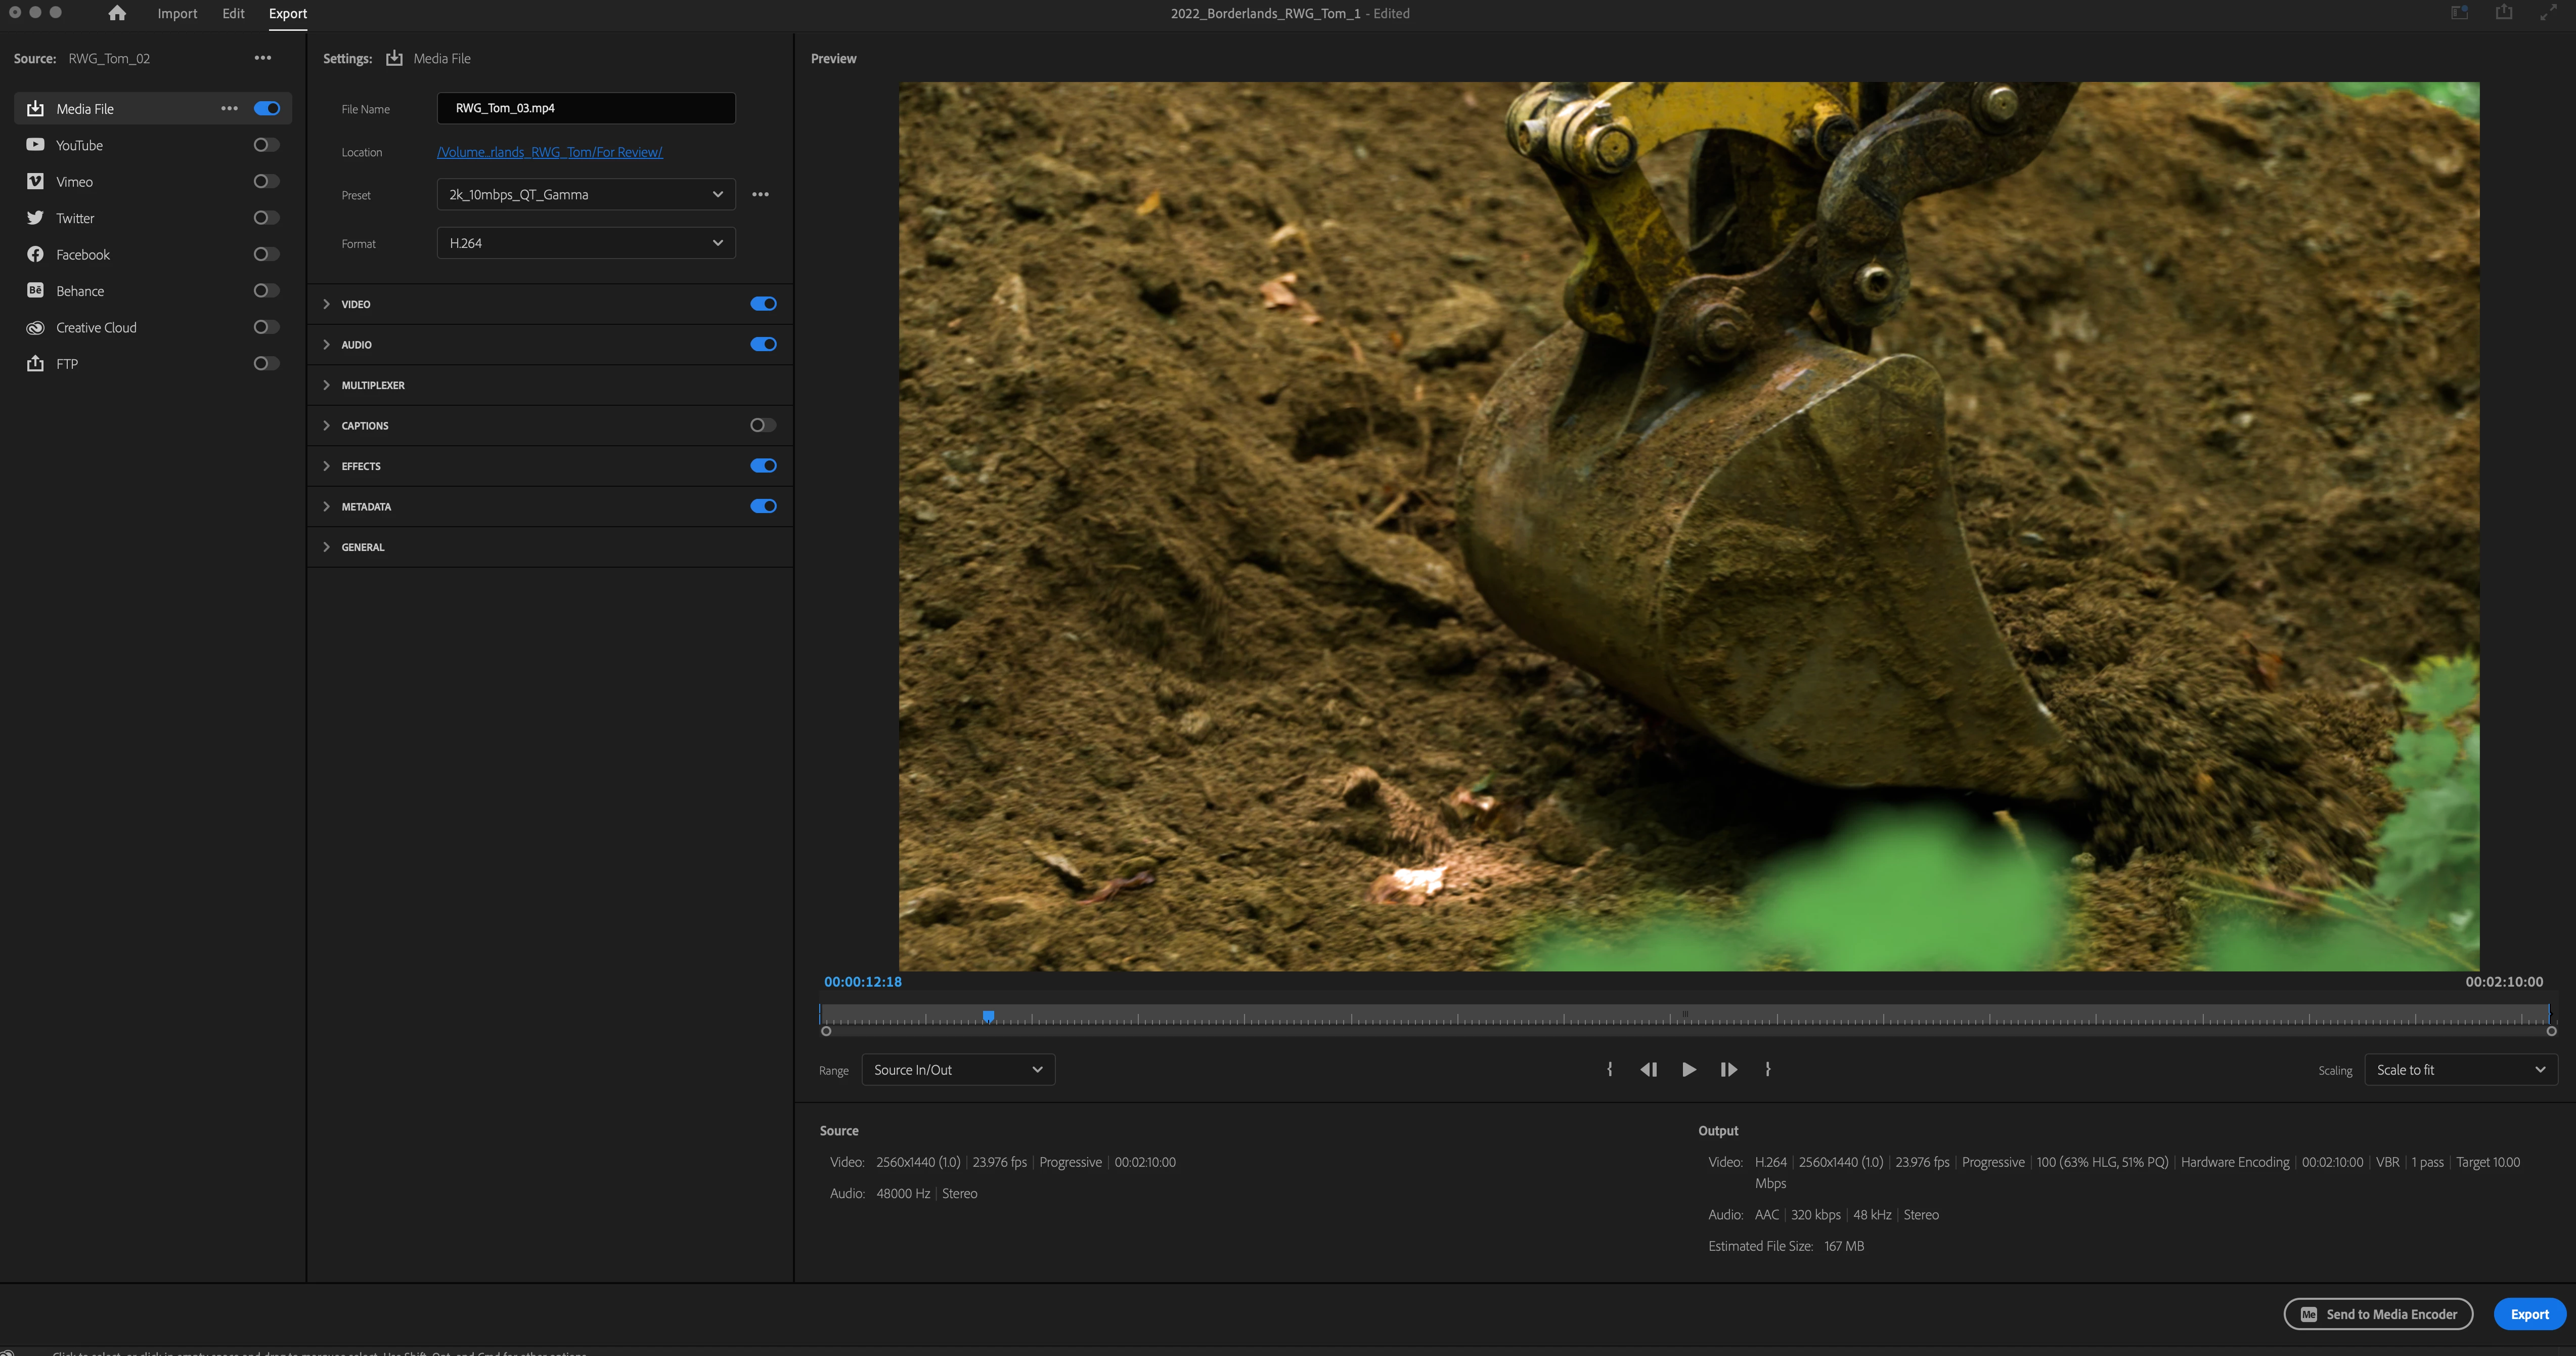Click the output Location path link

(549, 152)
